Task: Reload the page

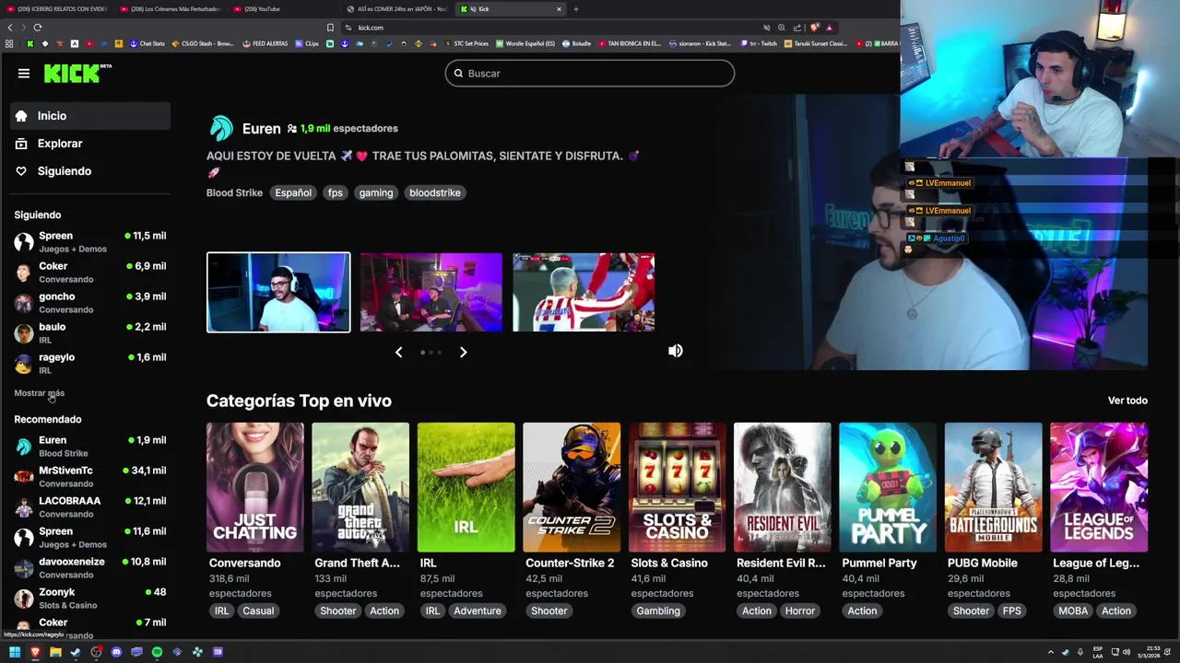Action: tap(37, 28)
